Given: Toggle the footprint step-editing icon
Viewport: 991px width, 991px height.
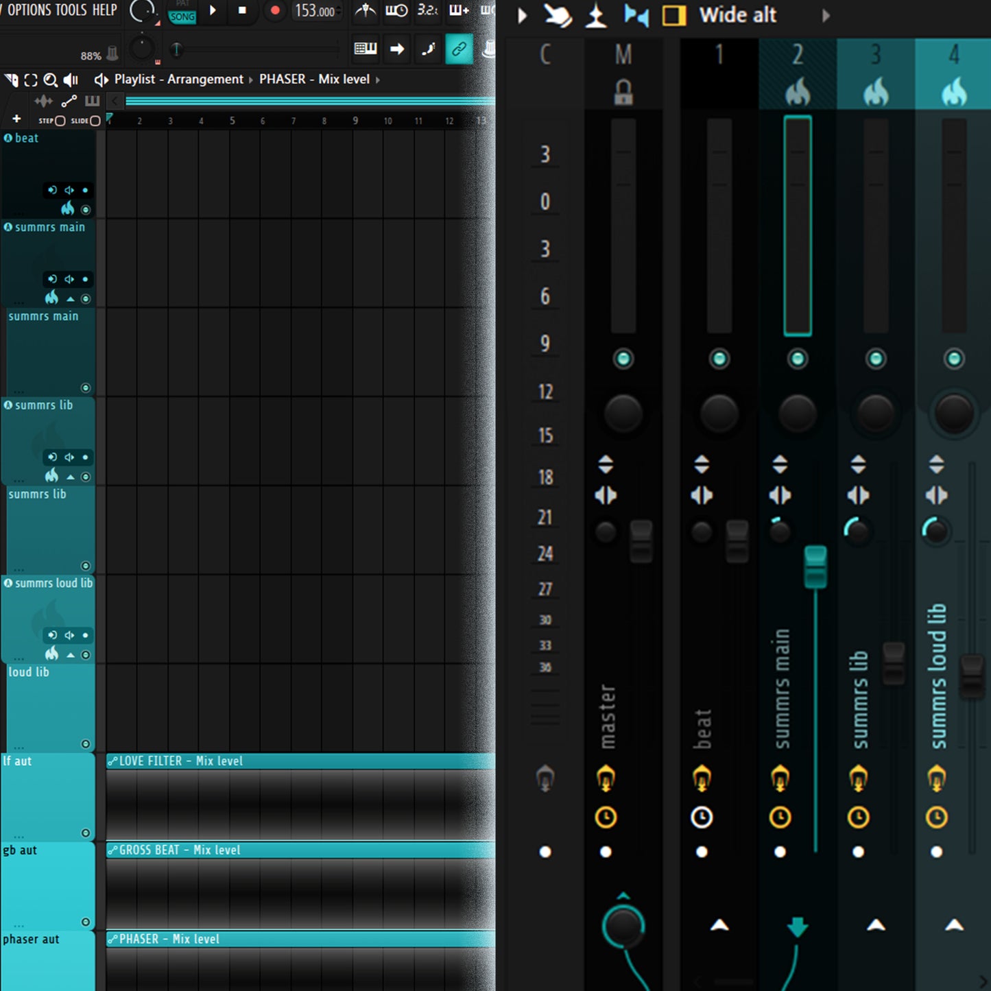Looking at the screenshot, I should point(428,49).
